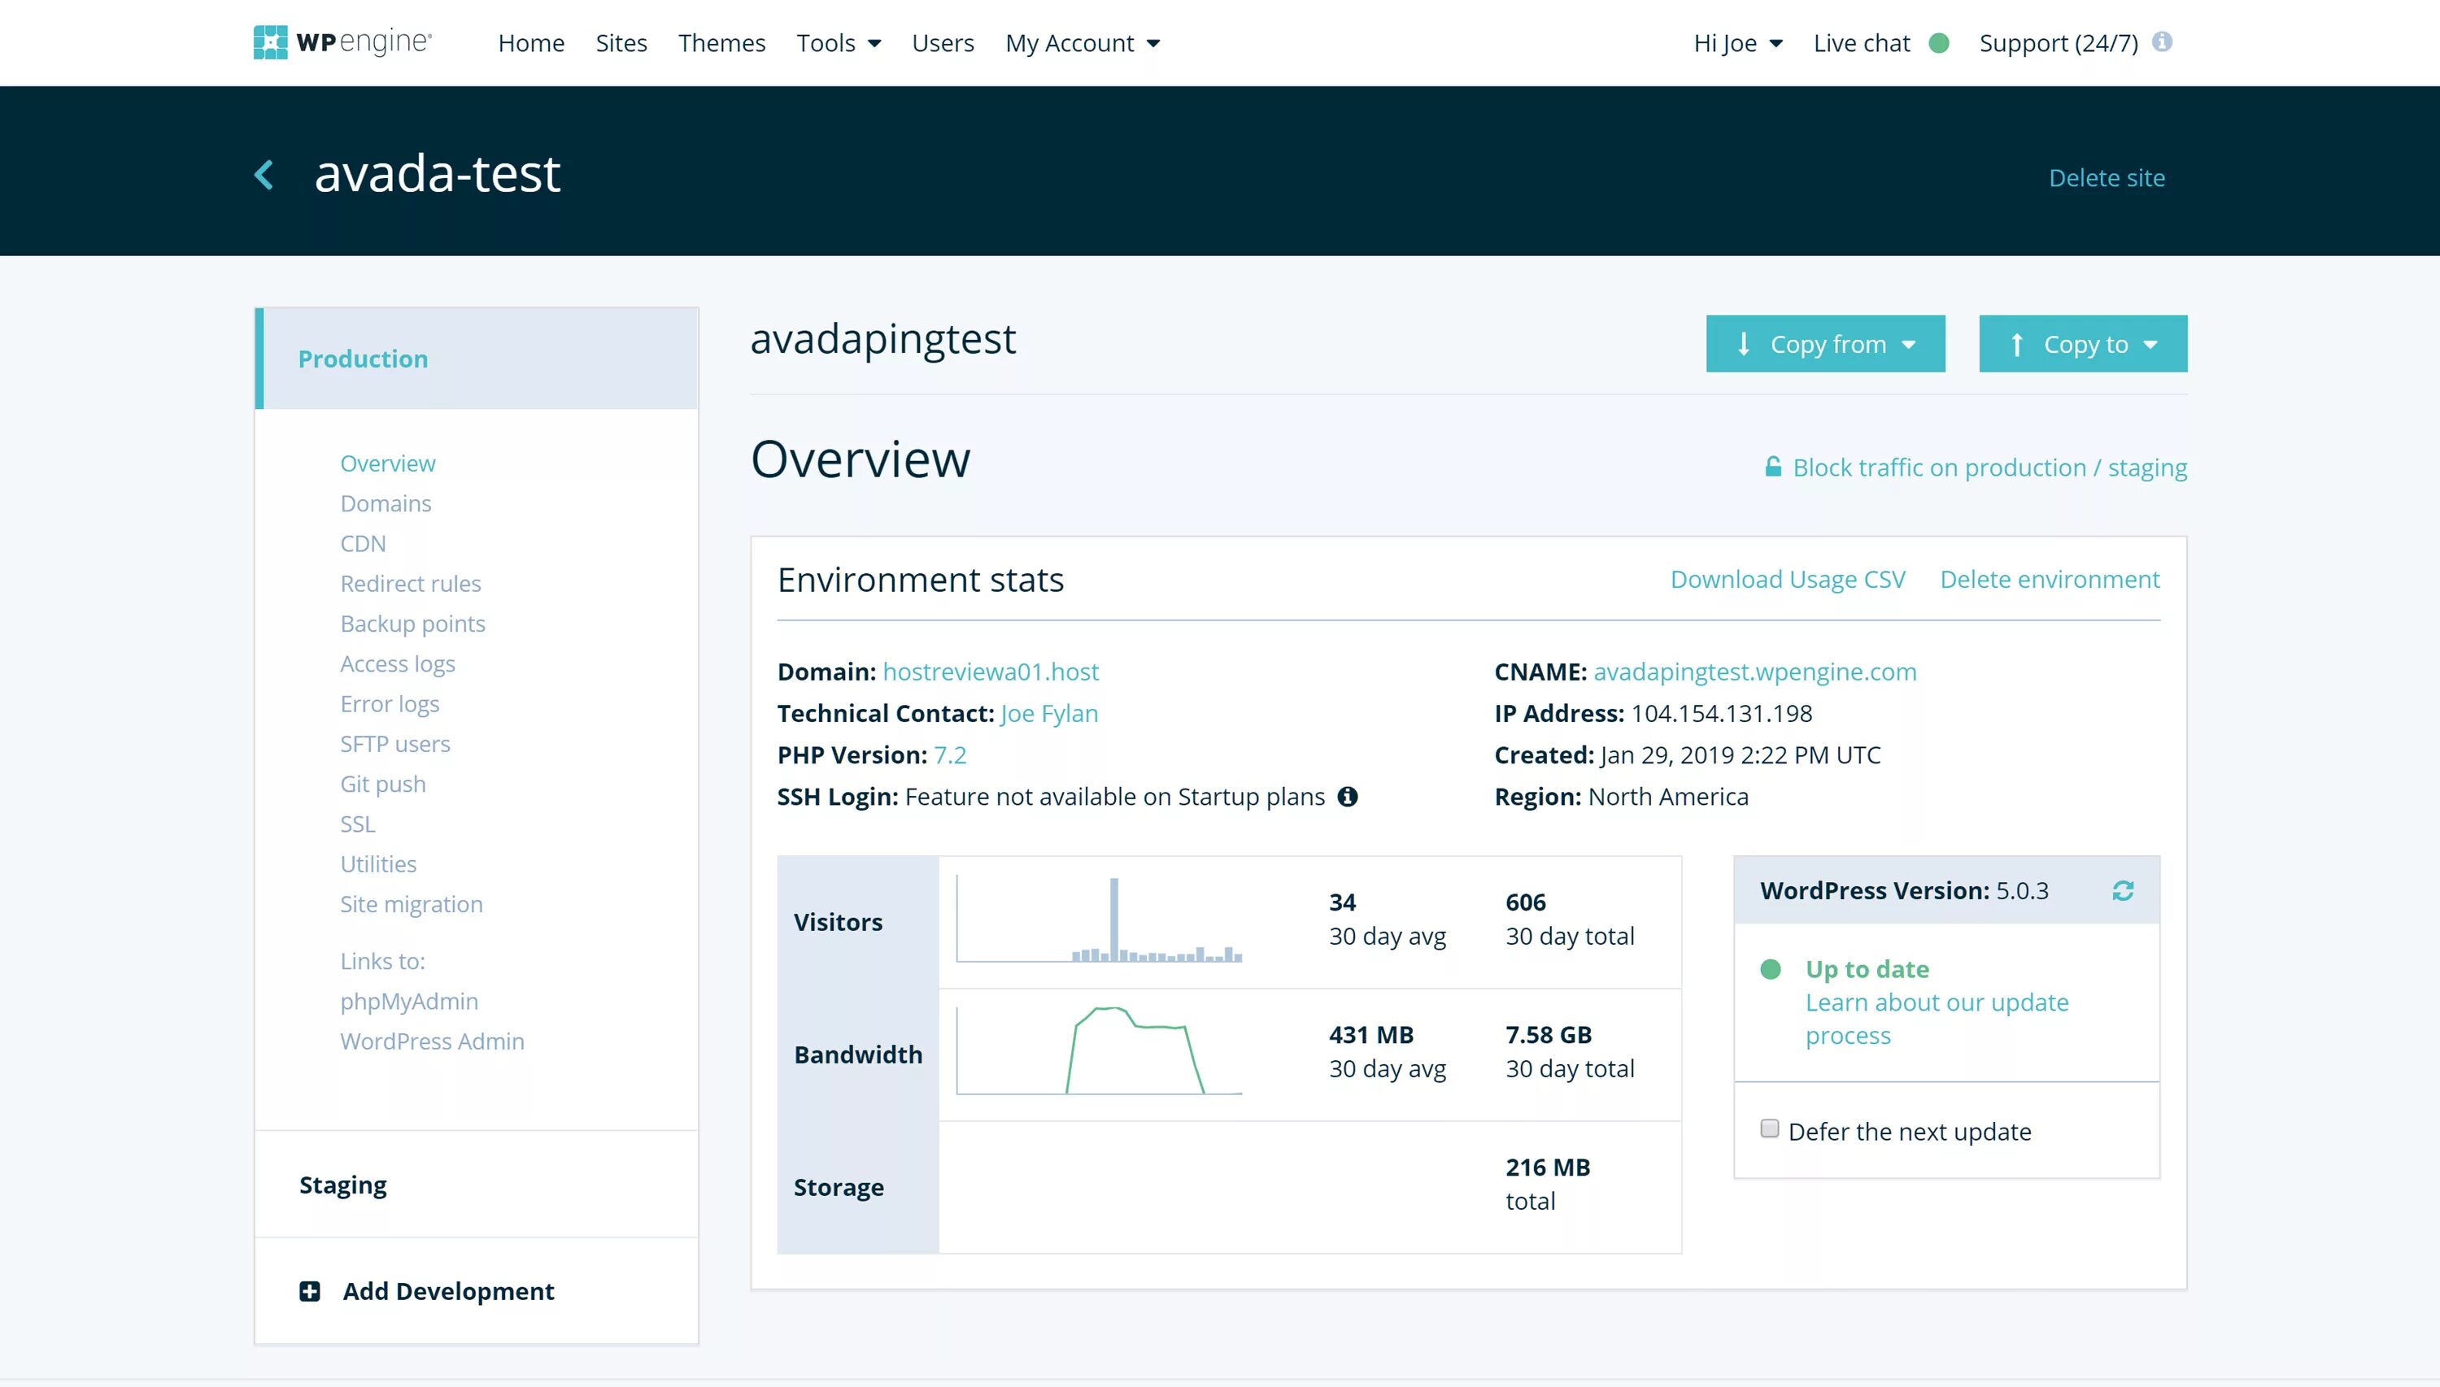This screenshot has height=1387, width=2440.
Task: Open the My Account dropdown
Action: [1083, 43]
